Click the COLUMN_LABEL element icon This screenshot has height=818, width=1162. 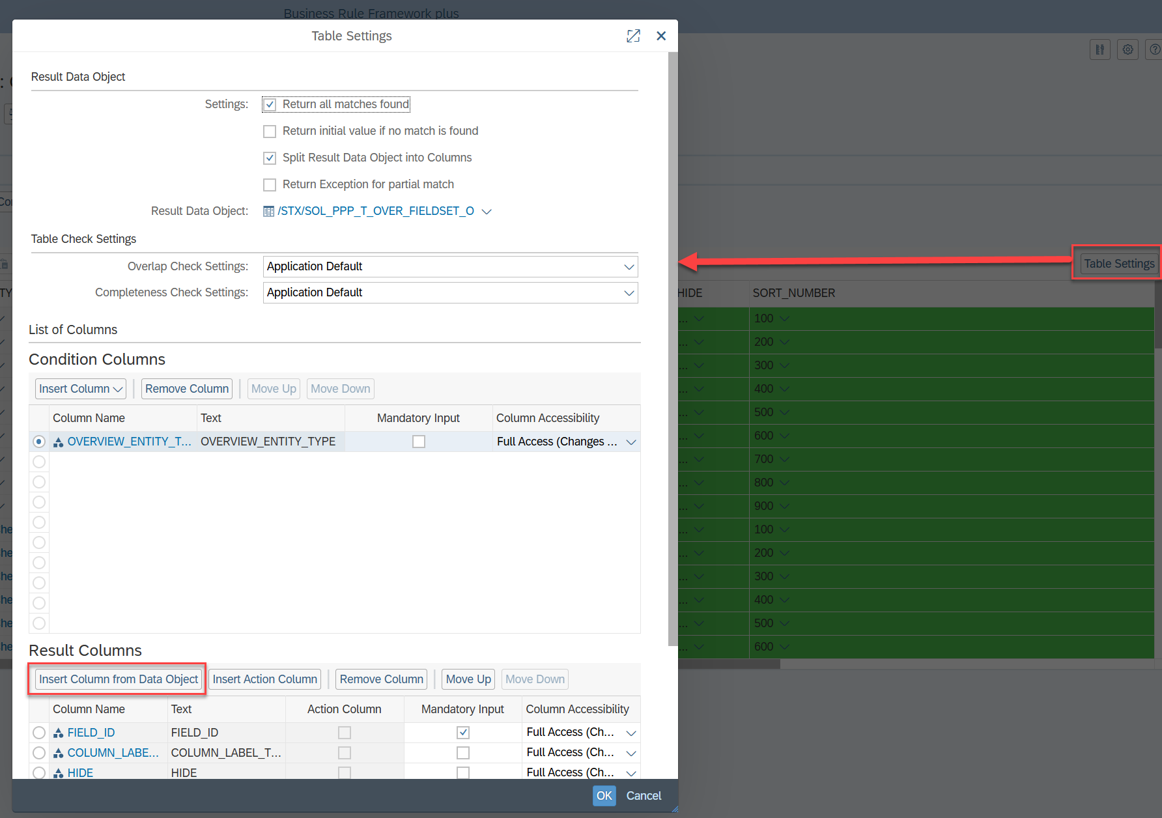(59, 753)
